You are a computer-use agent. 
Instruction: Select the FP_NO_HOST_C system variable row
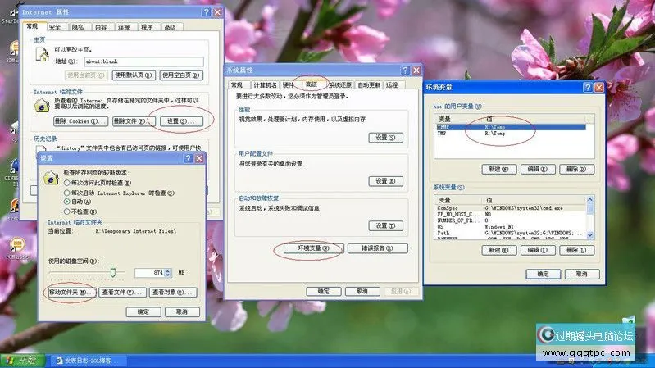[x=511, y=214]
